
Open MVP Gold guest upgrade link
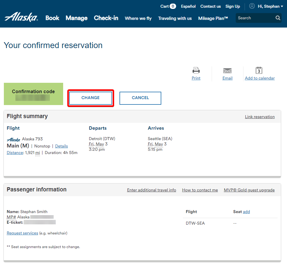coord(249,190)
